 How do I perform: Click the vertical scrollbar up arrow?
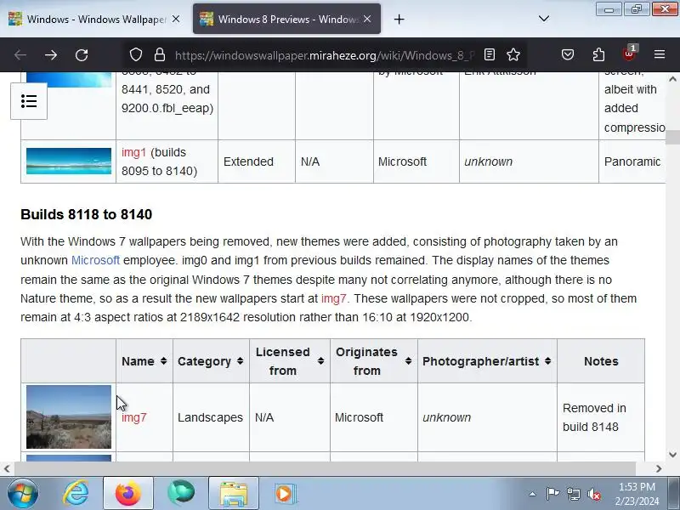(x=672, y=79)
